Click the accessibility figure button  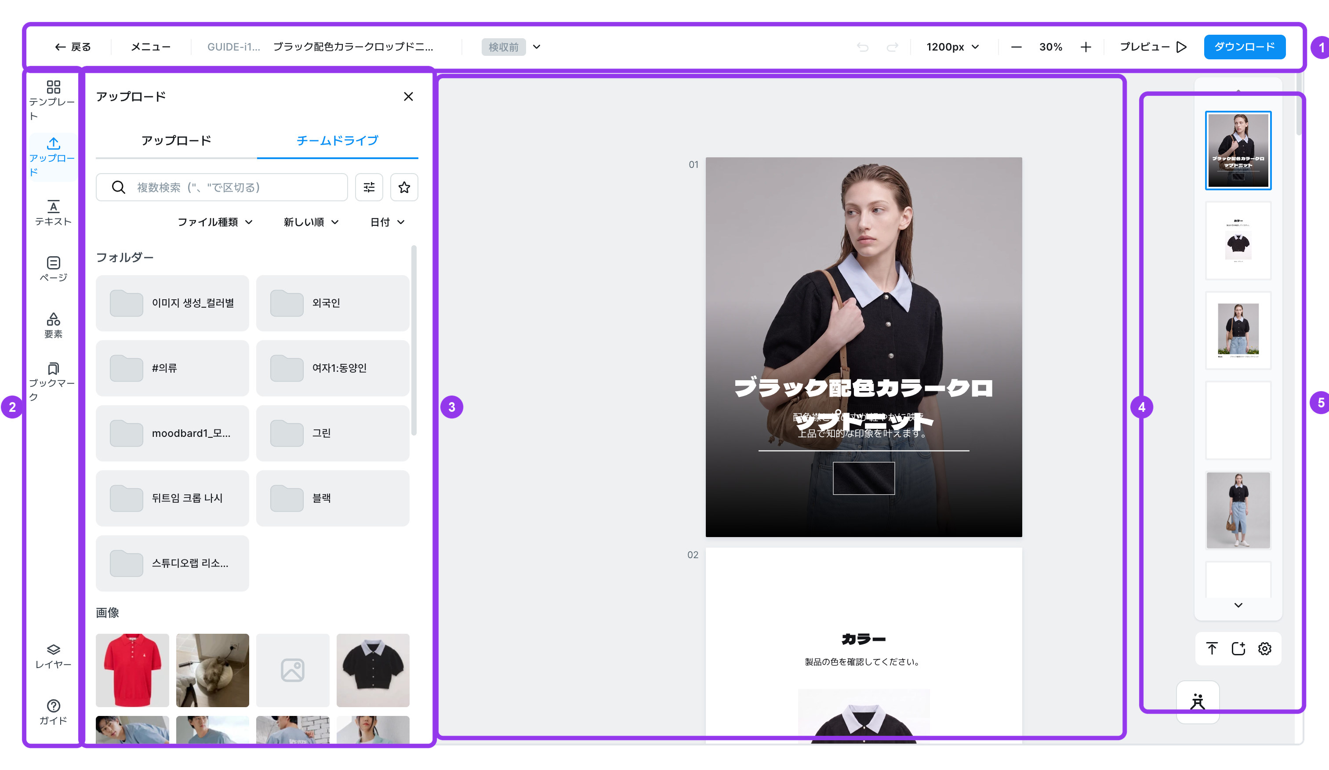pyautogui.click(x=1198, y=701)
